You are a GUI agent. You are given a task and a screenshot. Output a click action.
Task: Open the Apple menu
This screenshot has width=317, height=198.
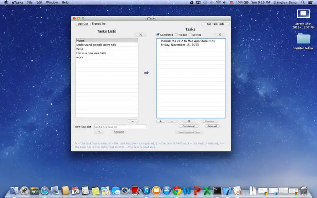[6, 2]
